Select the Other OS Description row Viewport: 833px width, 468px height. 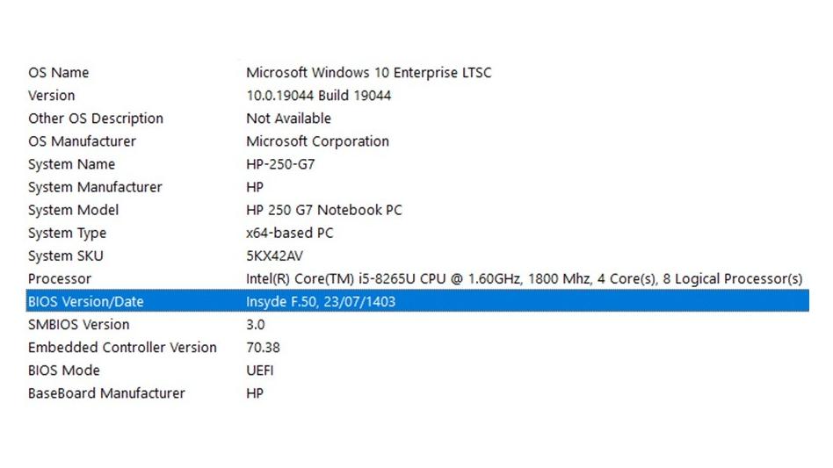click(x=95, y=119)
